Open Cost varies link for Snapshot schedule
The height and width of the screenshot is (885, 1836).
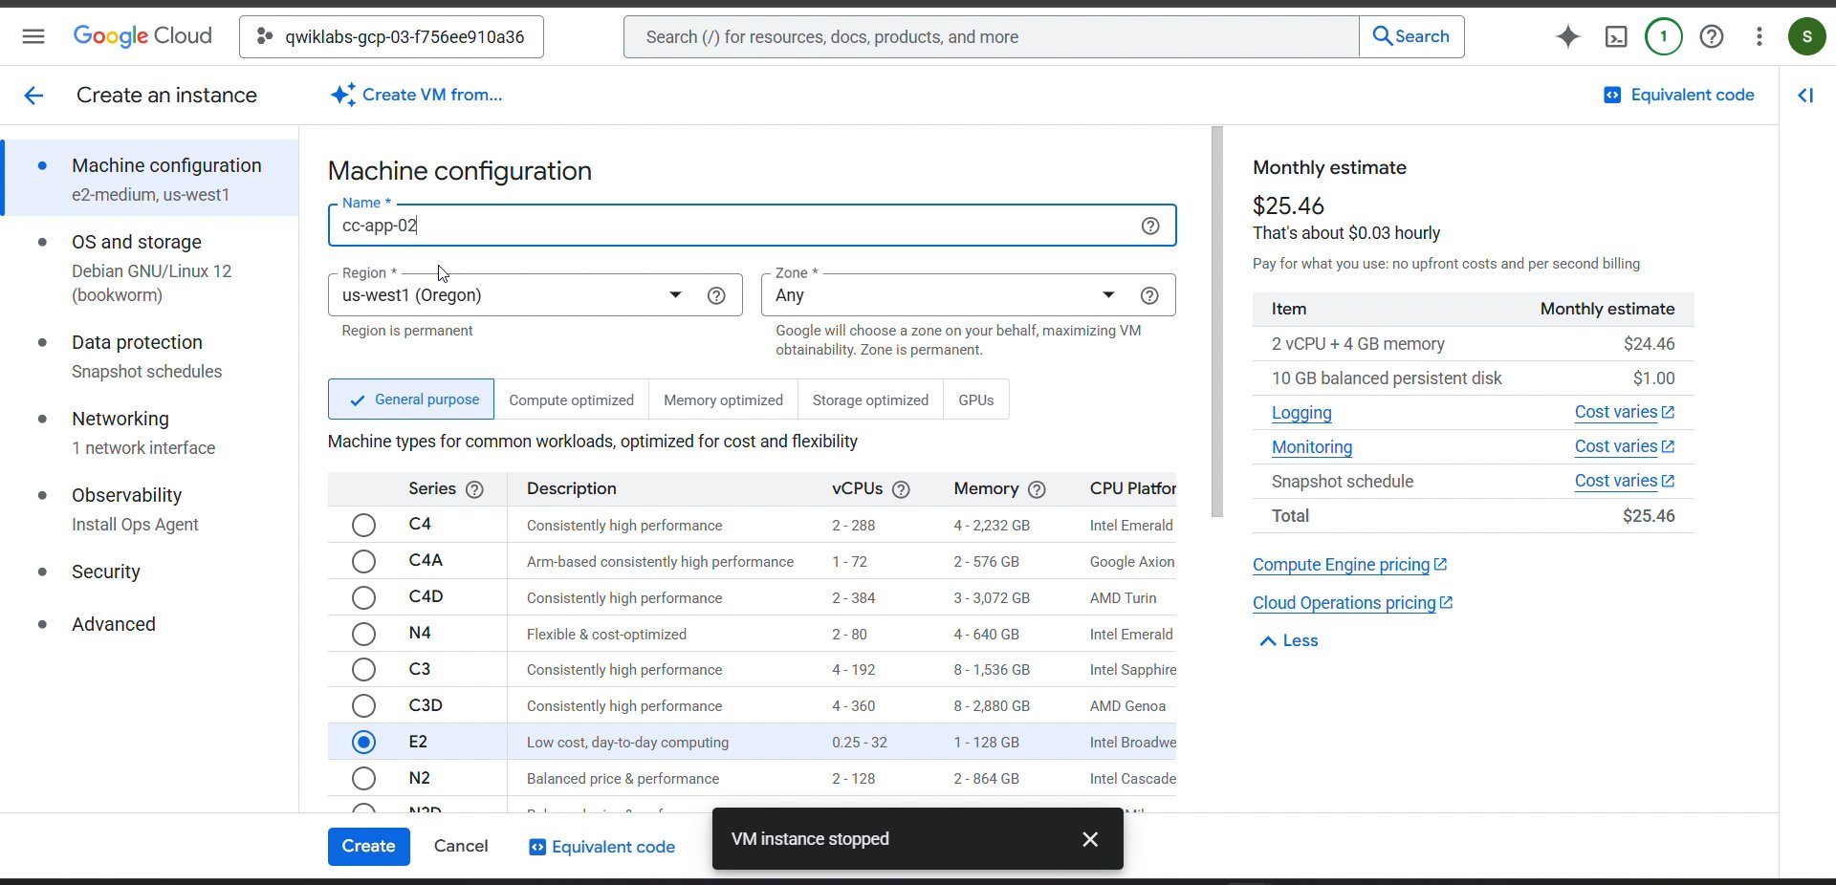click(1625, 481)
